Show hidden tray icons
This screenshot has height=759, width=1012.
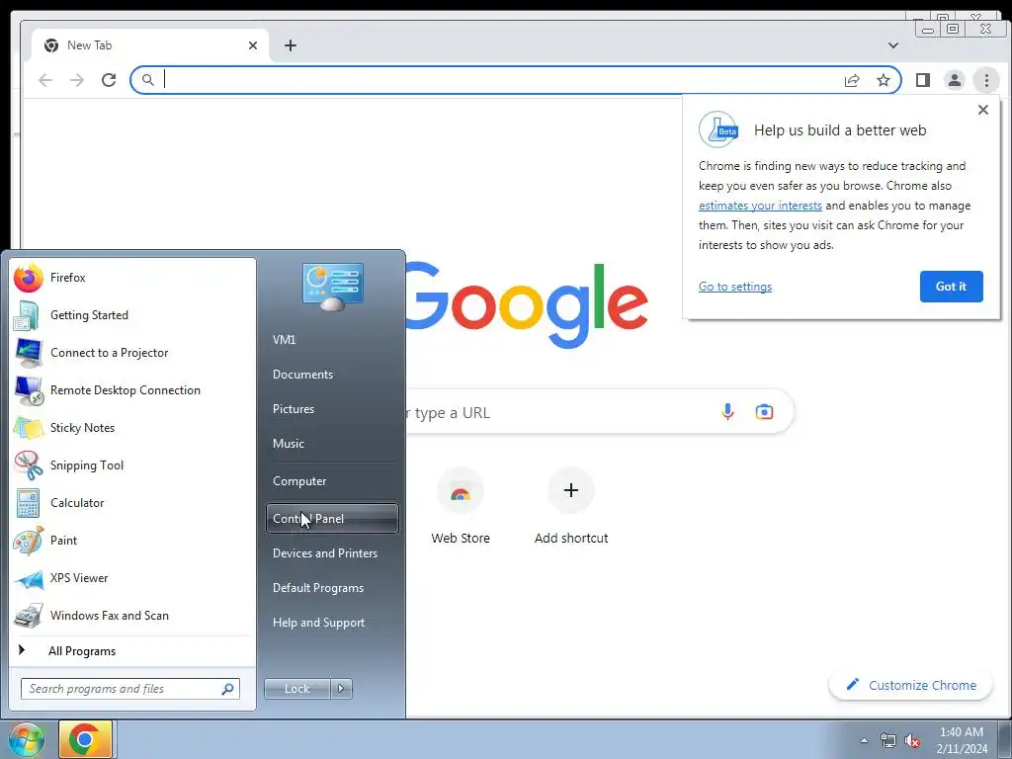click(864, 740)
